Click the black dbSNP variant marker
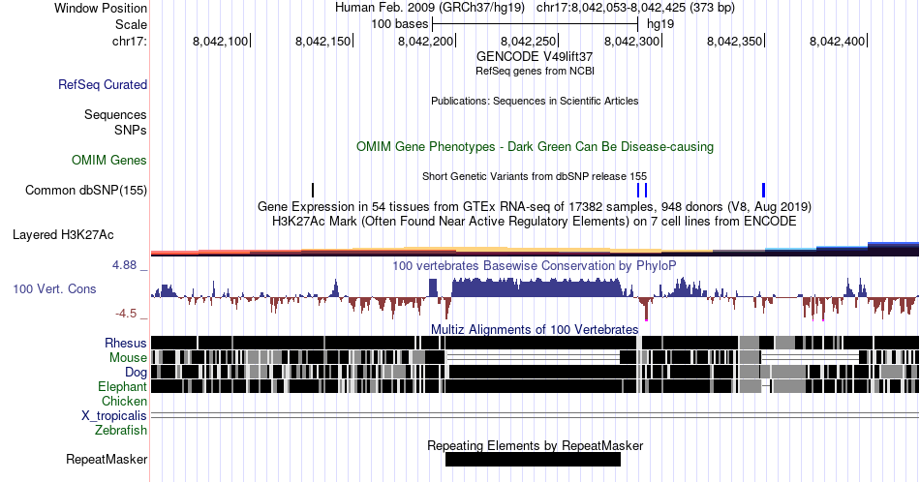This screenshot has height=482, width=920. coord(313,190)
